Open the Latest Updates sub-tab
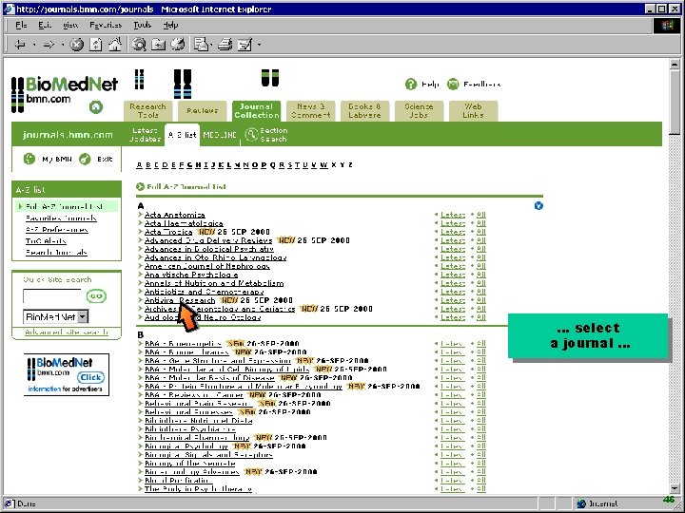Screen dimensions: 685x513 click(145, 135)
